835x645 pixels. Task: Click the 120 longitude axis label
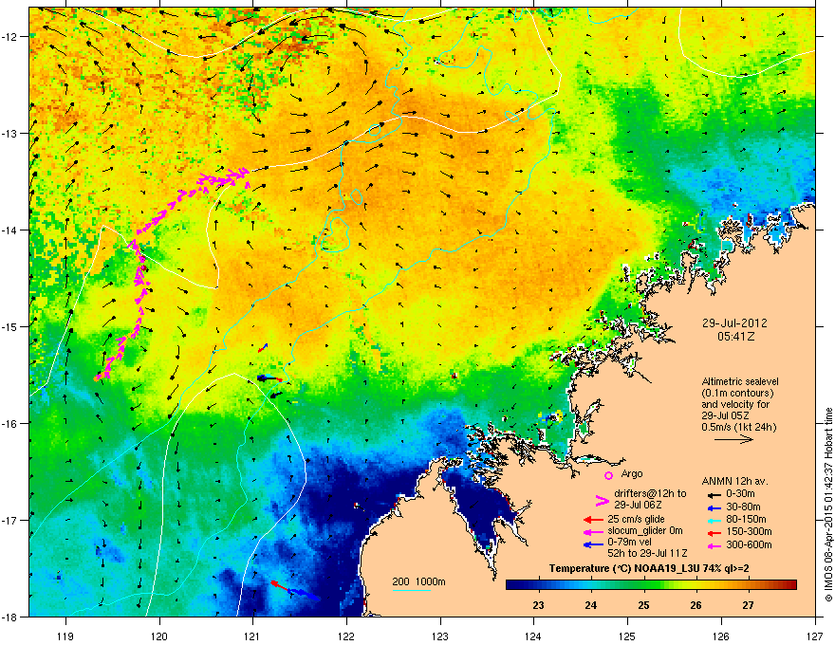tap(159, 636)
